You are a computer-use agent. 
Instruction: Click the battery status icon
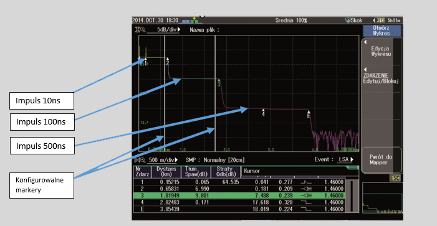[x=379, y=21]
